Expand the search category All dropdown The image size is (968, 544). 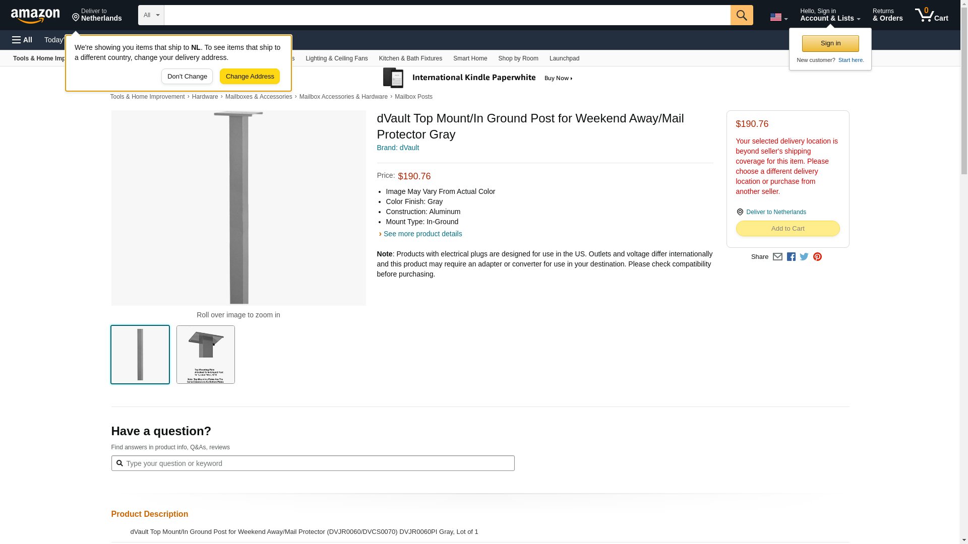pos(151,15)
